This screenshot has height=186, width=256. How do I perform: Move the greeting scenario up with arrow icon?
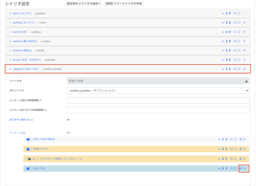pos(230,23)
